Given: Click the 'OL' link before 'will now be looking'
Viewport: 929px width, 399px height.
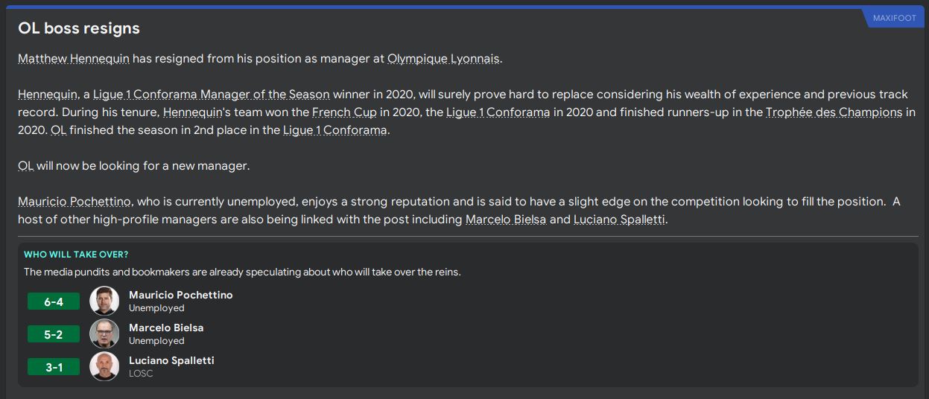Looking at the screenshot, I should (x=25, y=166).
